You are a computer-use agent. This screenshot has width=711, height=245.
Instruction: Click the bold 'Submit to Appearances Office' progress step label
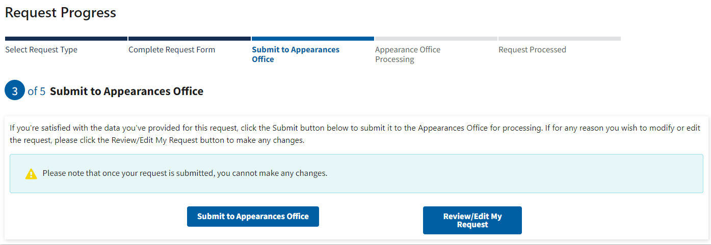[x=296, y=54]
